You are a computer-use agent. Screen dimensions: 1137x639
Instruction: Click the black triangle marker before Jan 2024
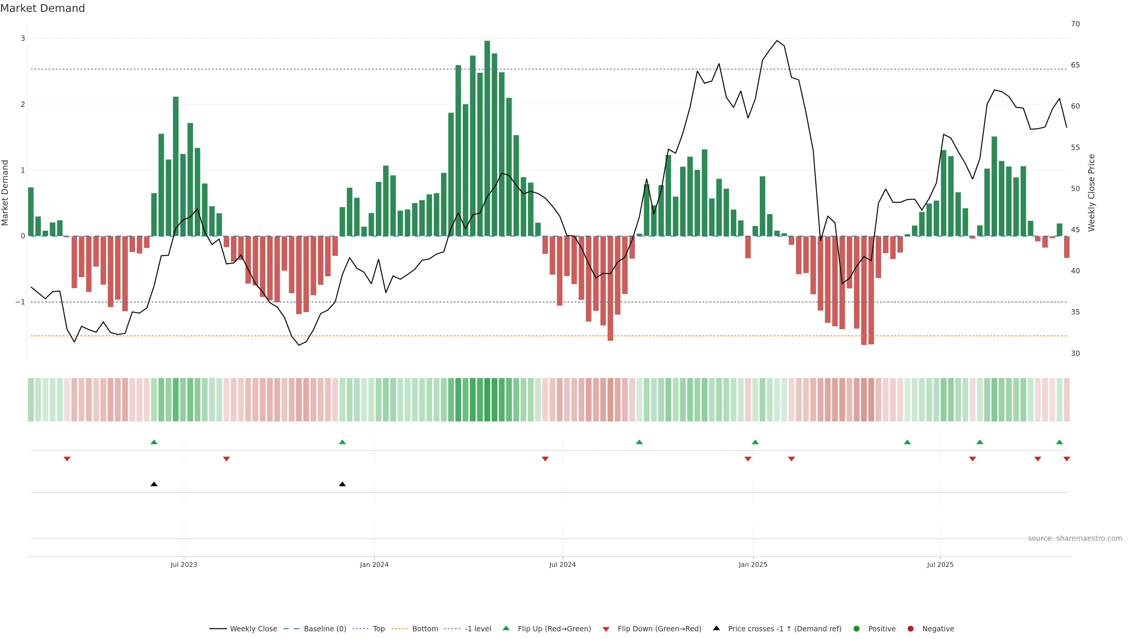coord(342,484)
